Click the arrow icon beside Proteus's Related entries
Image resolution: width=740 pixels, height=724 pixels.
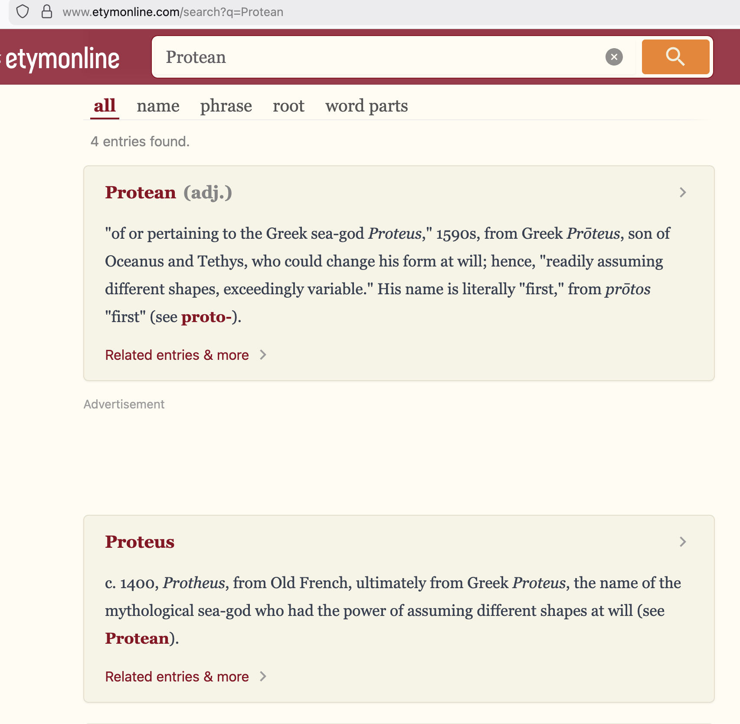coord(263,676)
